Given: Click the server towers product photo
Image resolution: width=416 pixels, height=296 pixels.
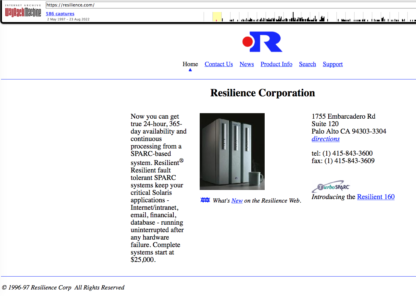Looking at the screenshot, I should tap(232, 151).
